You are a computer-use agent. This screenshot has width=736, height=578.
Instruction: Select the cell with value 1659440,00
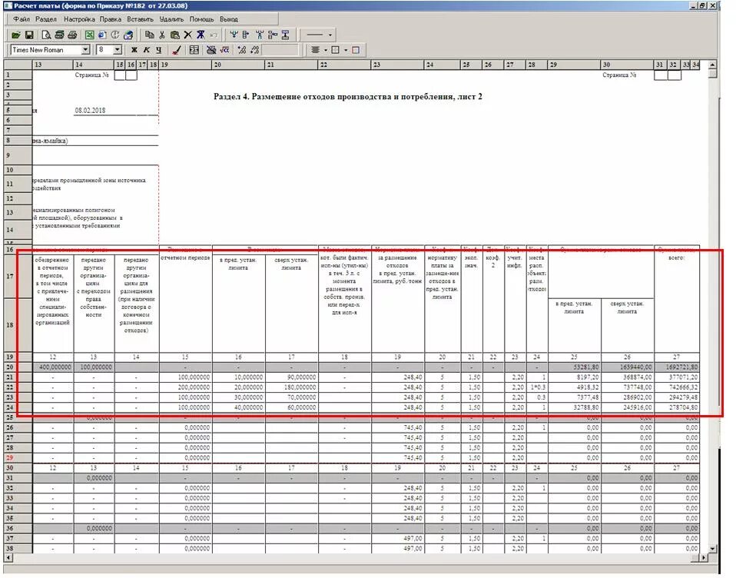[x=628, y=367]
